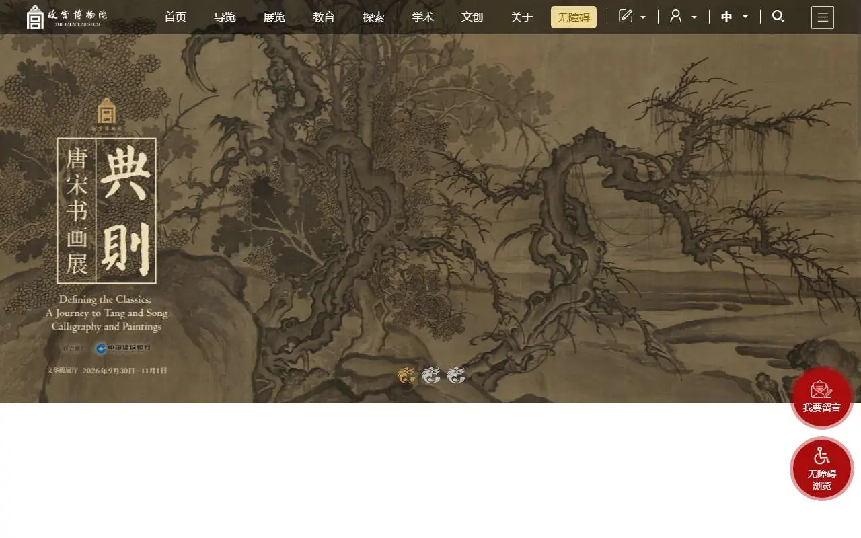The width and height of the screenshot is (861, 538).
Task: Click the 无障碍浏览 accessible browsing button
Action: pos(822,469)
